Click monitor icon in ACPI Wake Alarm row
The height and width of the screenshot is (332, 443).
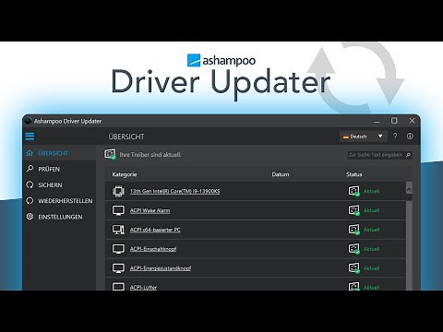(118, 210)
